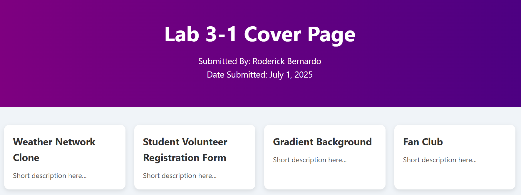
Task: Click the 'Registration Form' line of the second card title
Action: 185,158
